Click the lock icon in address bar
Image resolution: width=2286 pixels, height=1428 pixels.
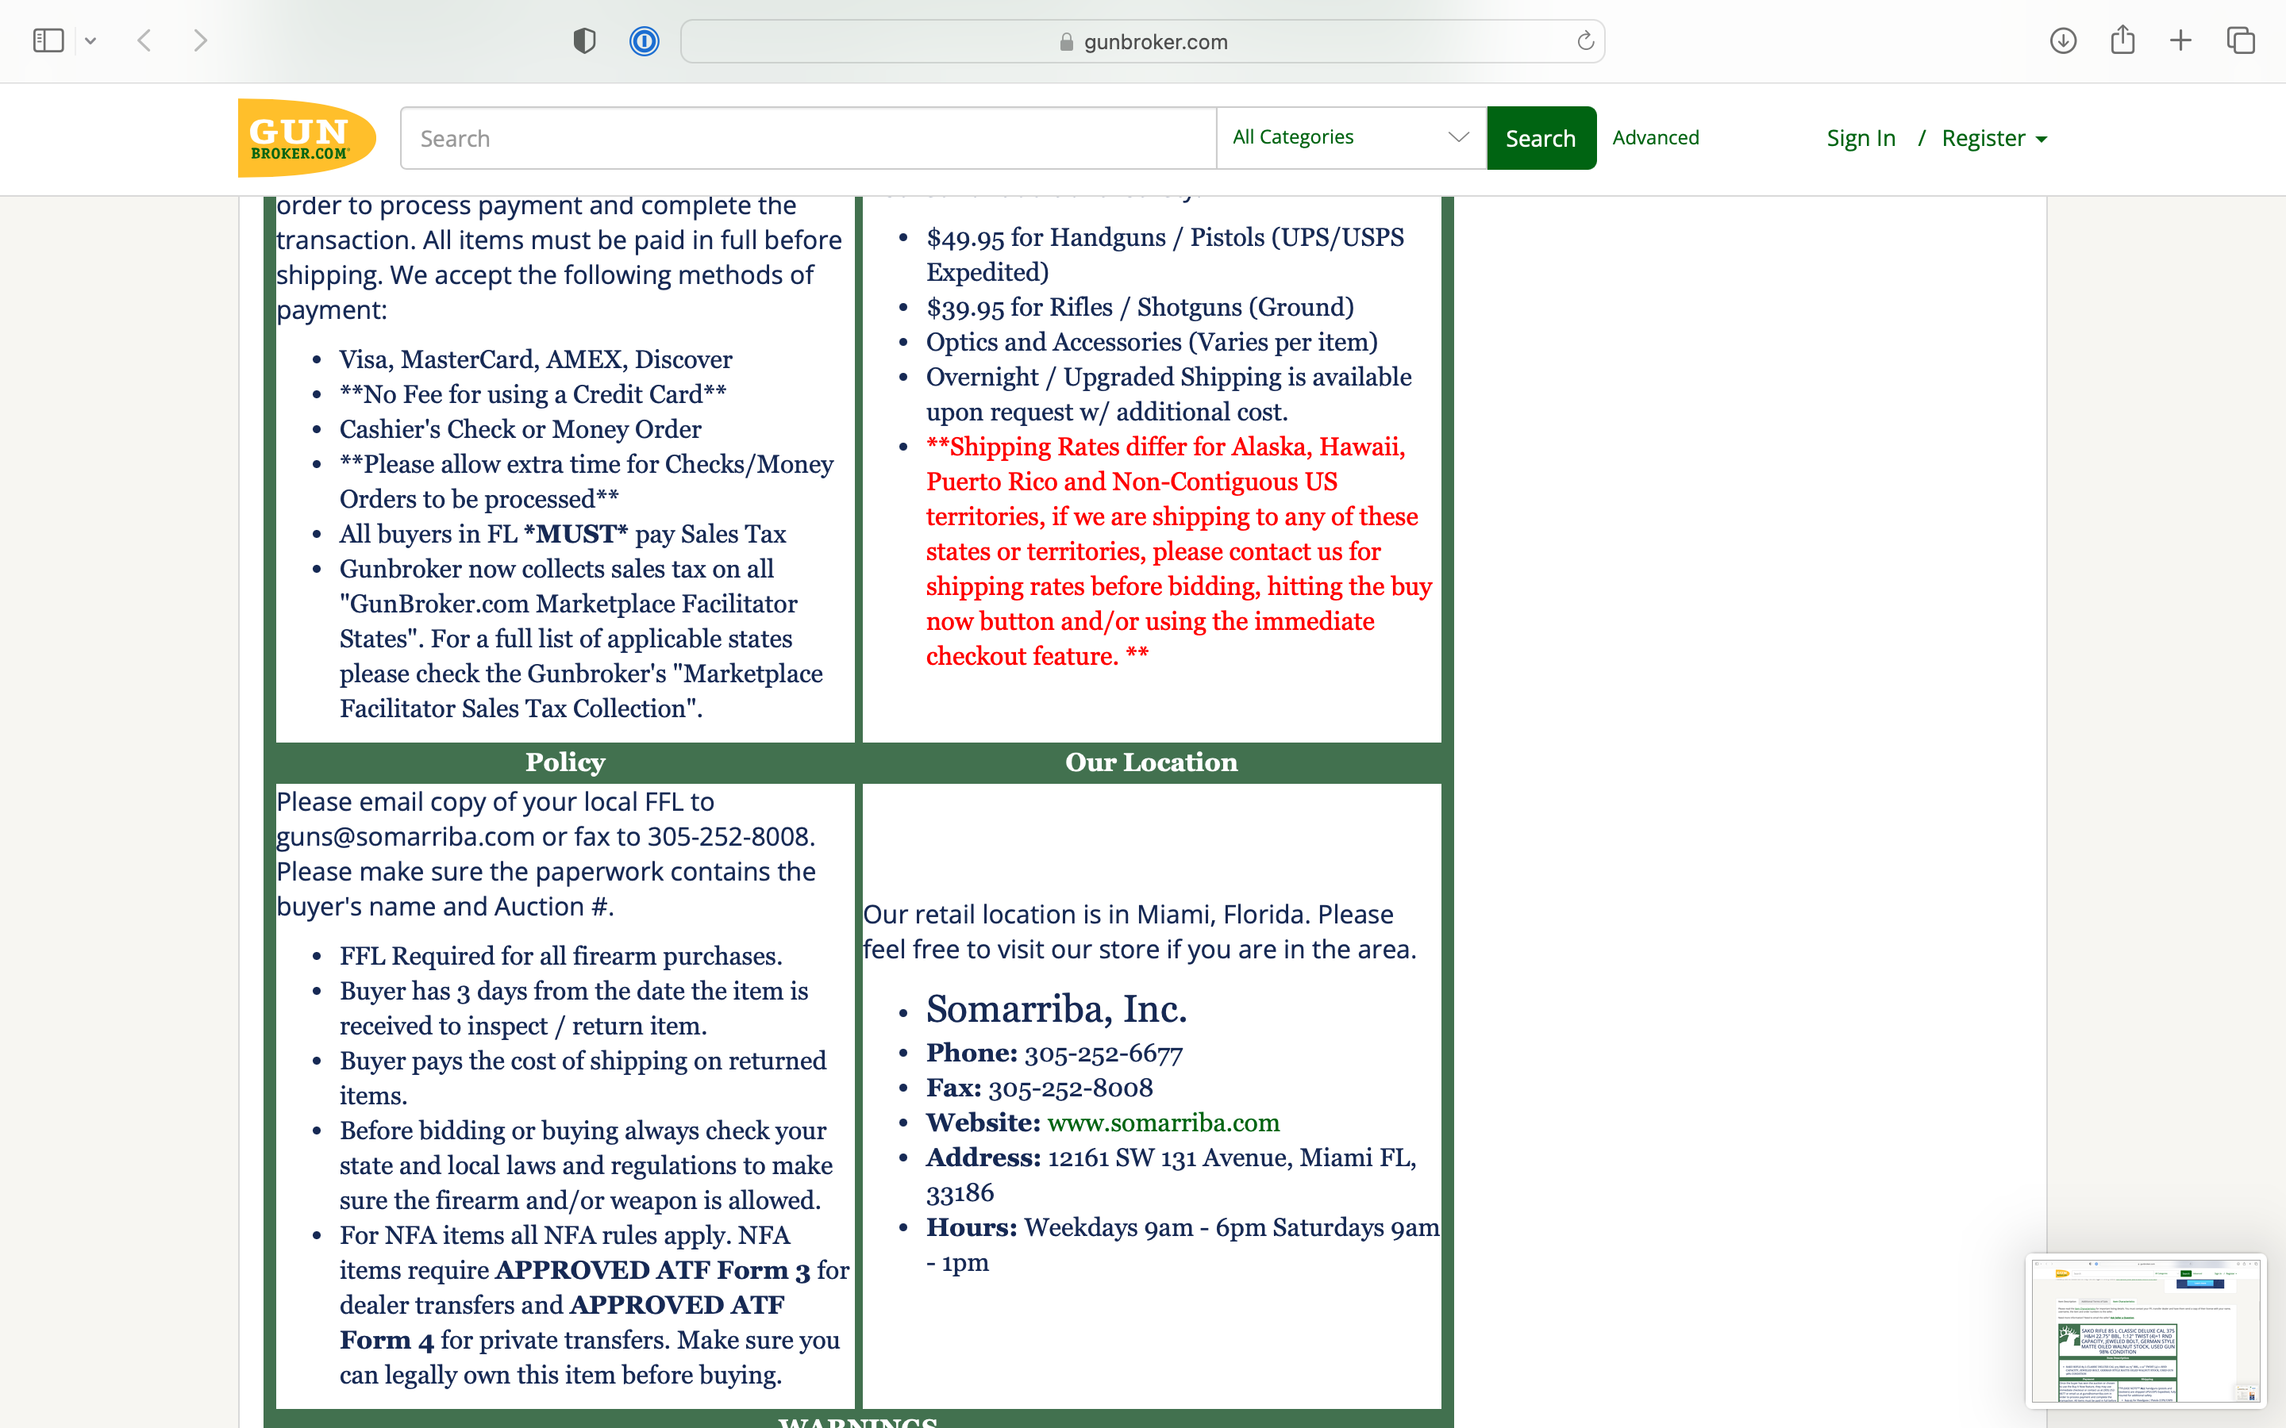pos(1067,41)
